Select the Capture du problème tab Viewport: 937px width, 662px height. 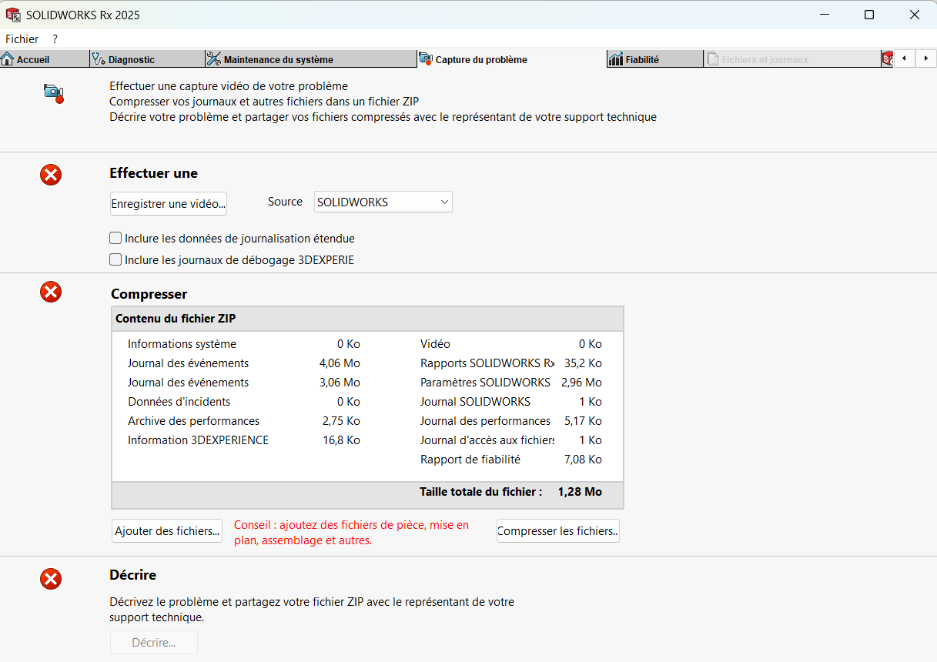(511, 59)
